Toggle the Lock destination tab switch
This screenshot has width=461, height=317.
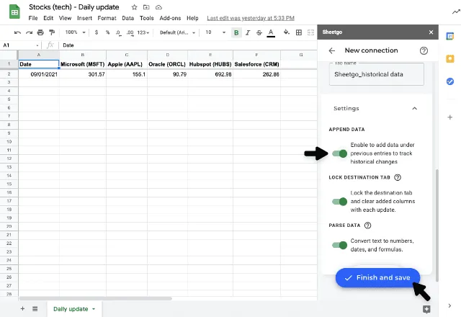coord(339,202)
